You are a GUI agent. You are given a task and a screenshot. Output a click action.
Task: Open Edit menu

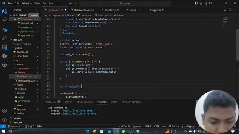[x=16, y=3]
